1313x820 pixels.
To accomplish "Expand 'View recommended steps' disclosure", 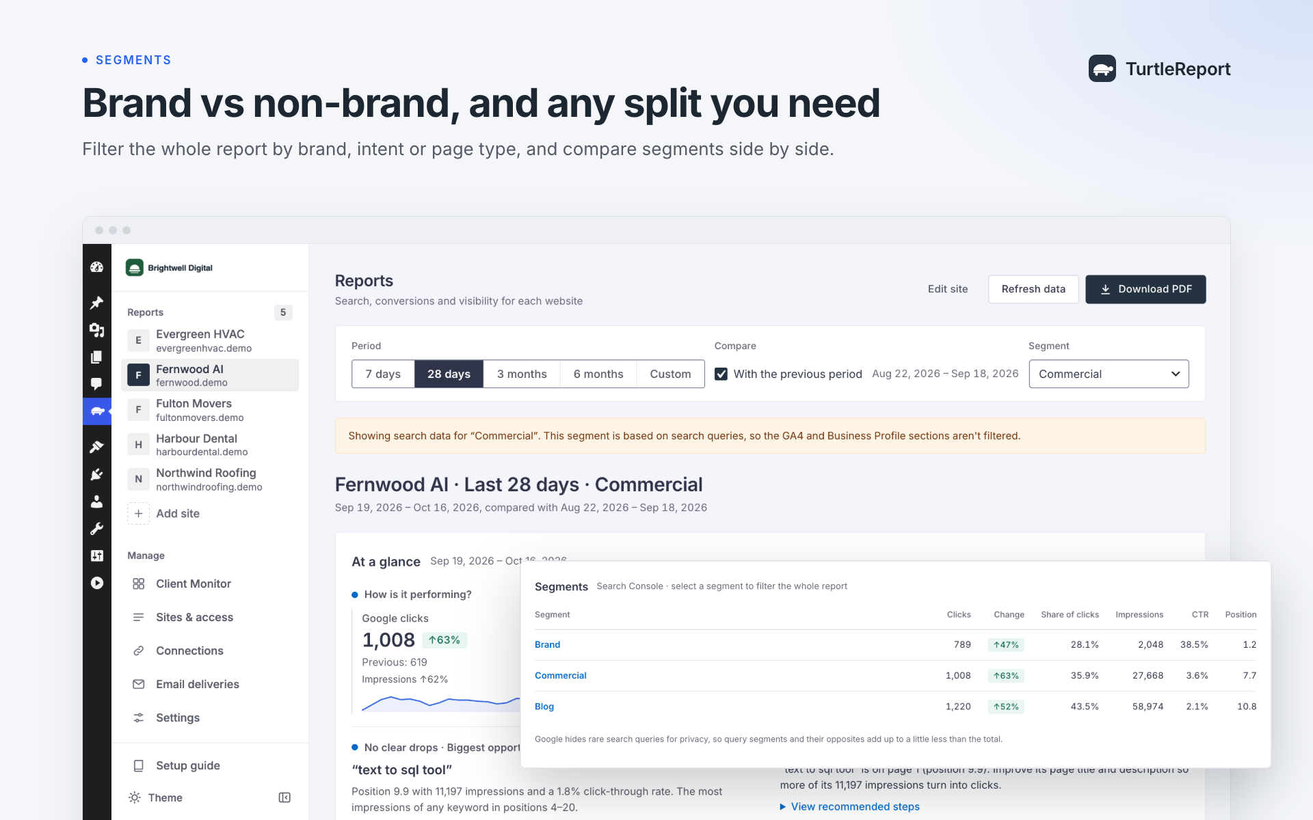I will (x=850, y=806).
